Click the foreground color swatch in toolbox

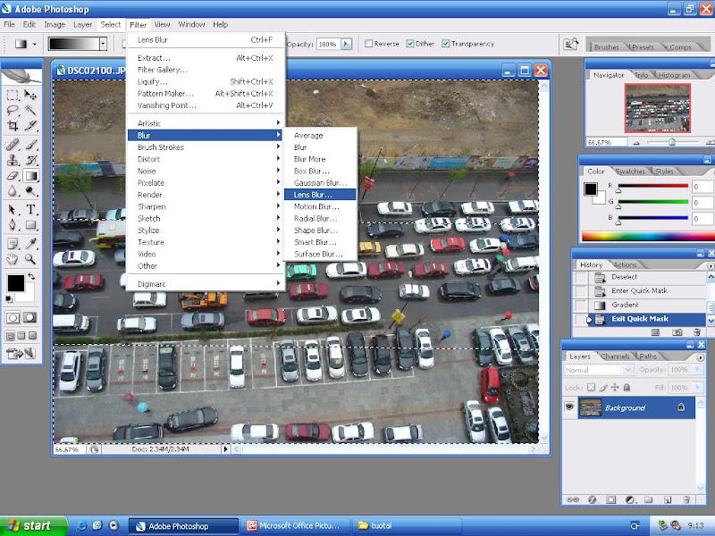point(15,283)
